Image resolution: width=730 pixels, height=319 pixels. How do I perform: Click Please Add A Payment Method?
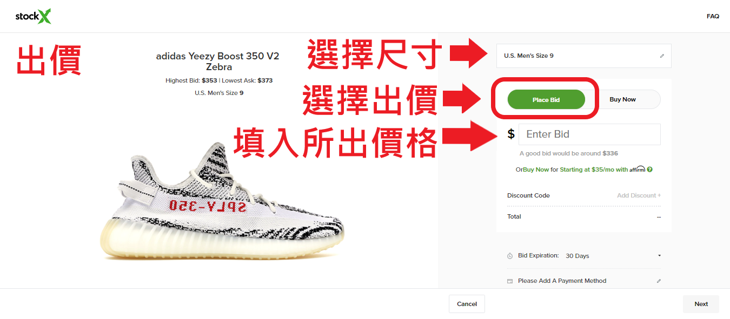(x=562, y=281)
